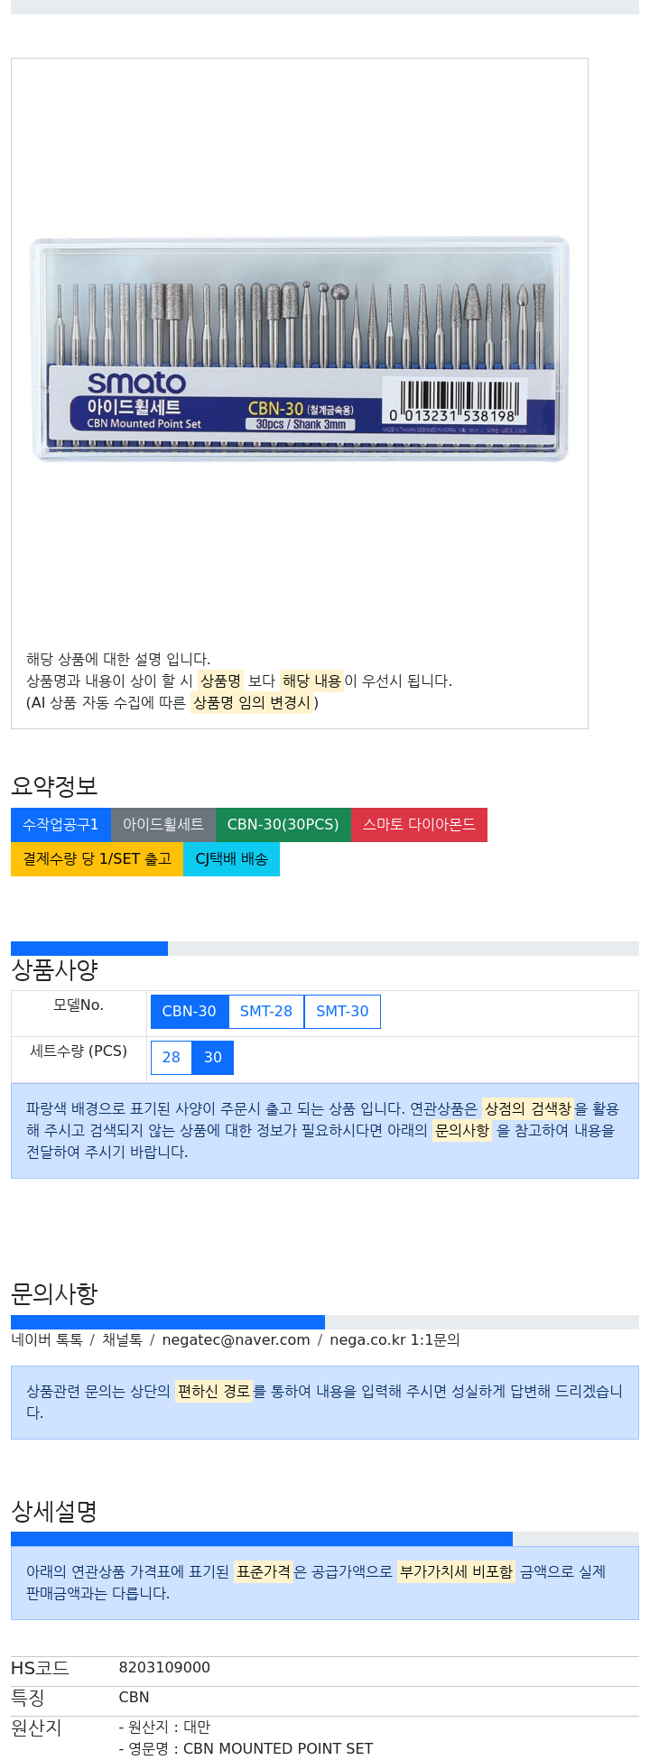650x1760 pixels.
Task: Open the 네이버 톡톡 inquiry link
Action: coord(47,1340)
